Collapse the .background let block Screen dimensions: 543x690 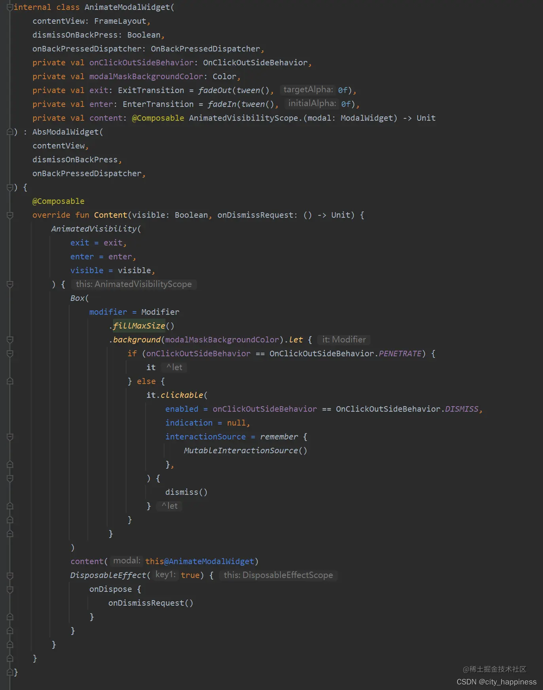10,340
